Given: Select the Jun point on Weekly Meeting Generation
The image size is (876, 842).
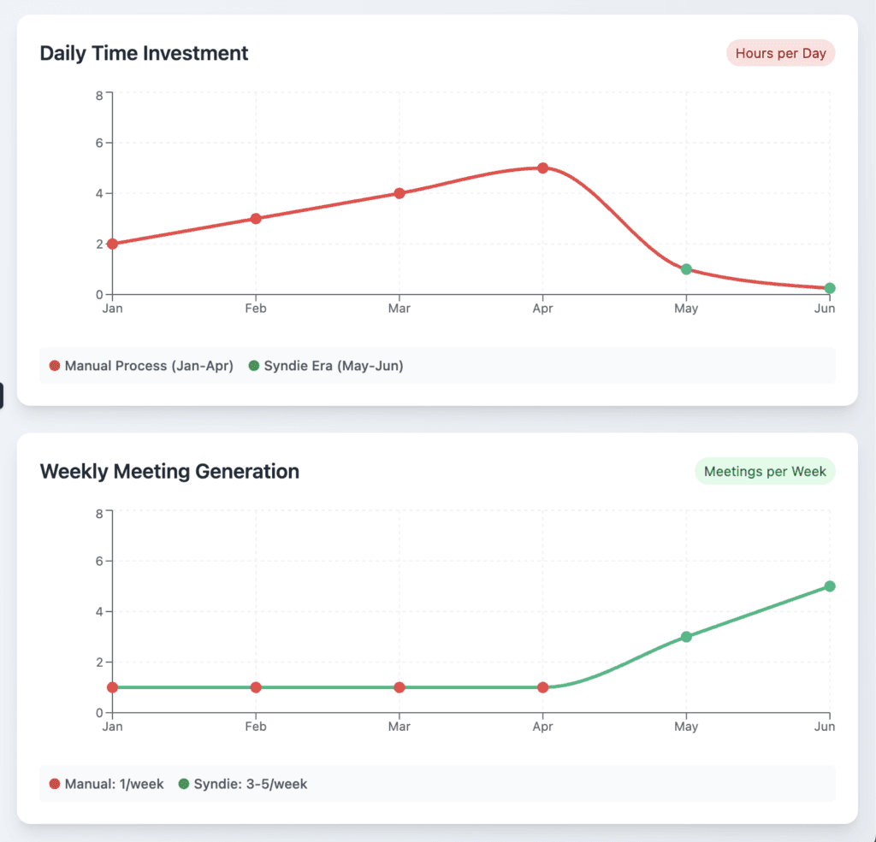Looking at the screenshot, I should [830, 586].
